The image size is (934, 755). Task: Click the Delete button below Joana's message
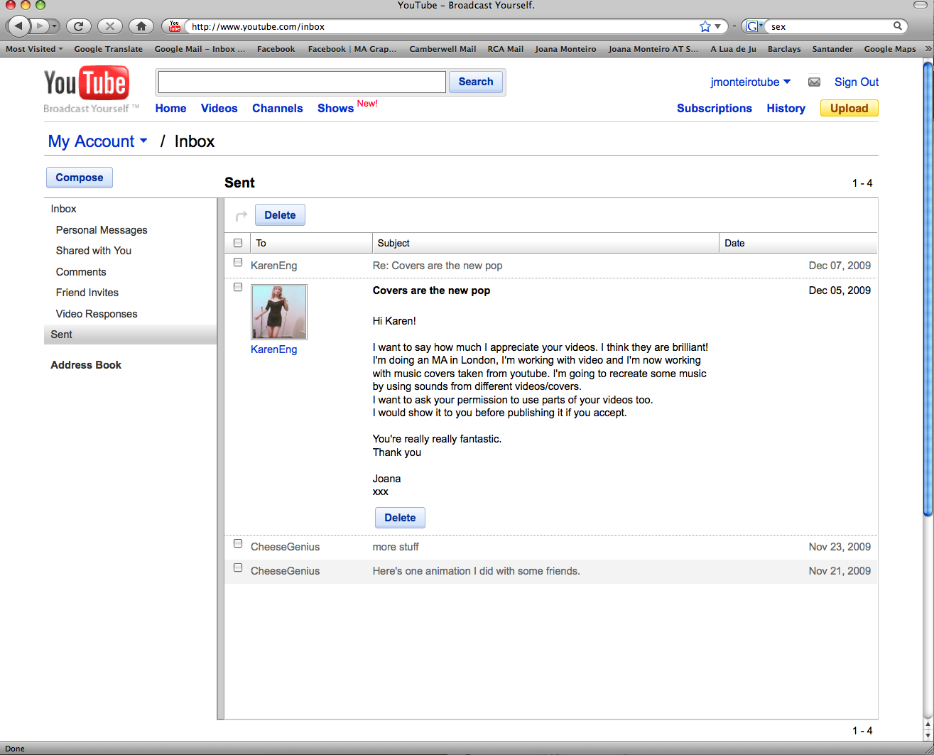pos(400,518)
